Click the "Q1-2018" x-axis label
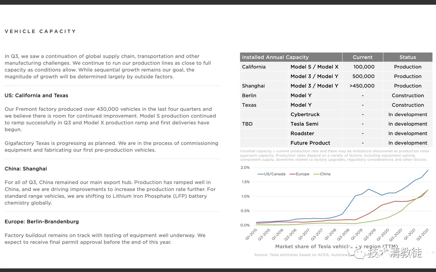The image size is (436, 272). point(331,234)
